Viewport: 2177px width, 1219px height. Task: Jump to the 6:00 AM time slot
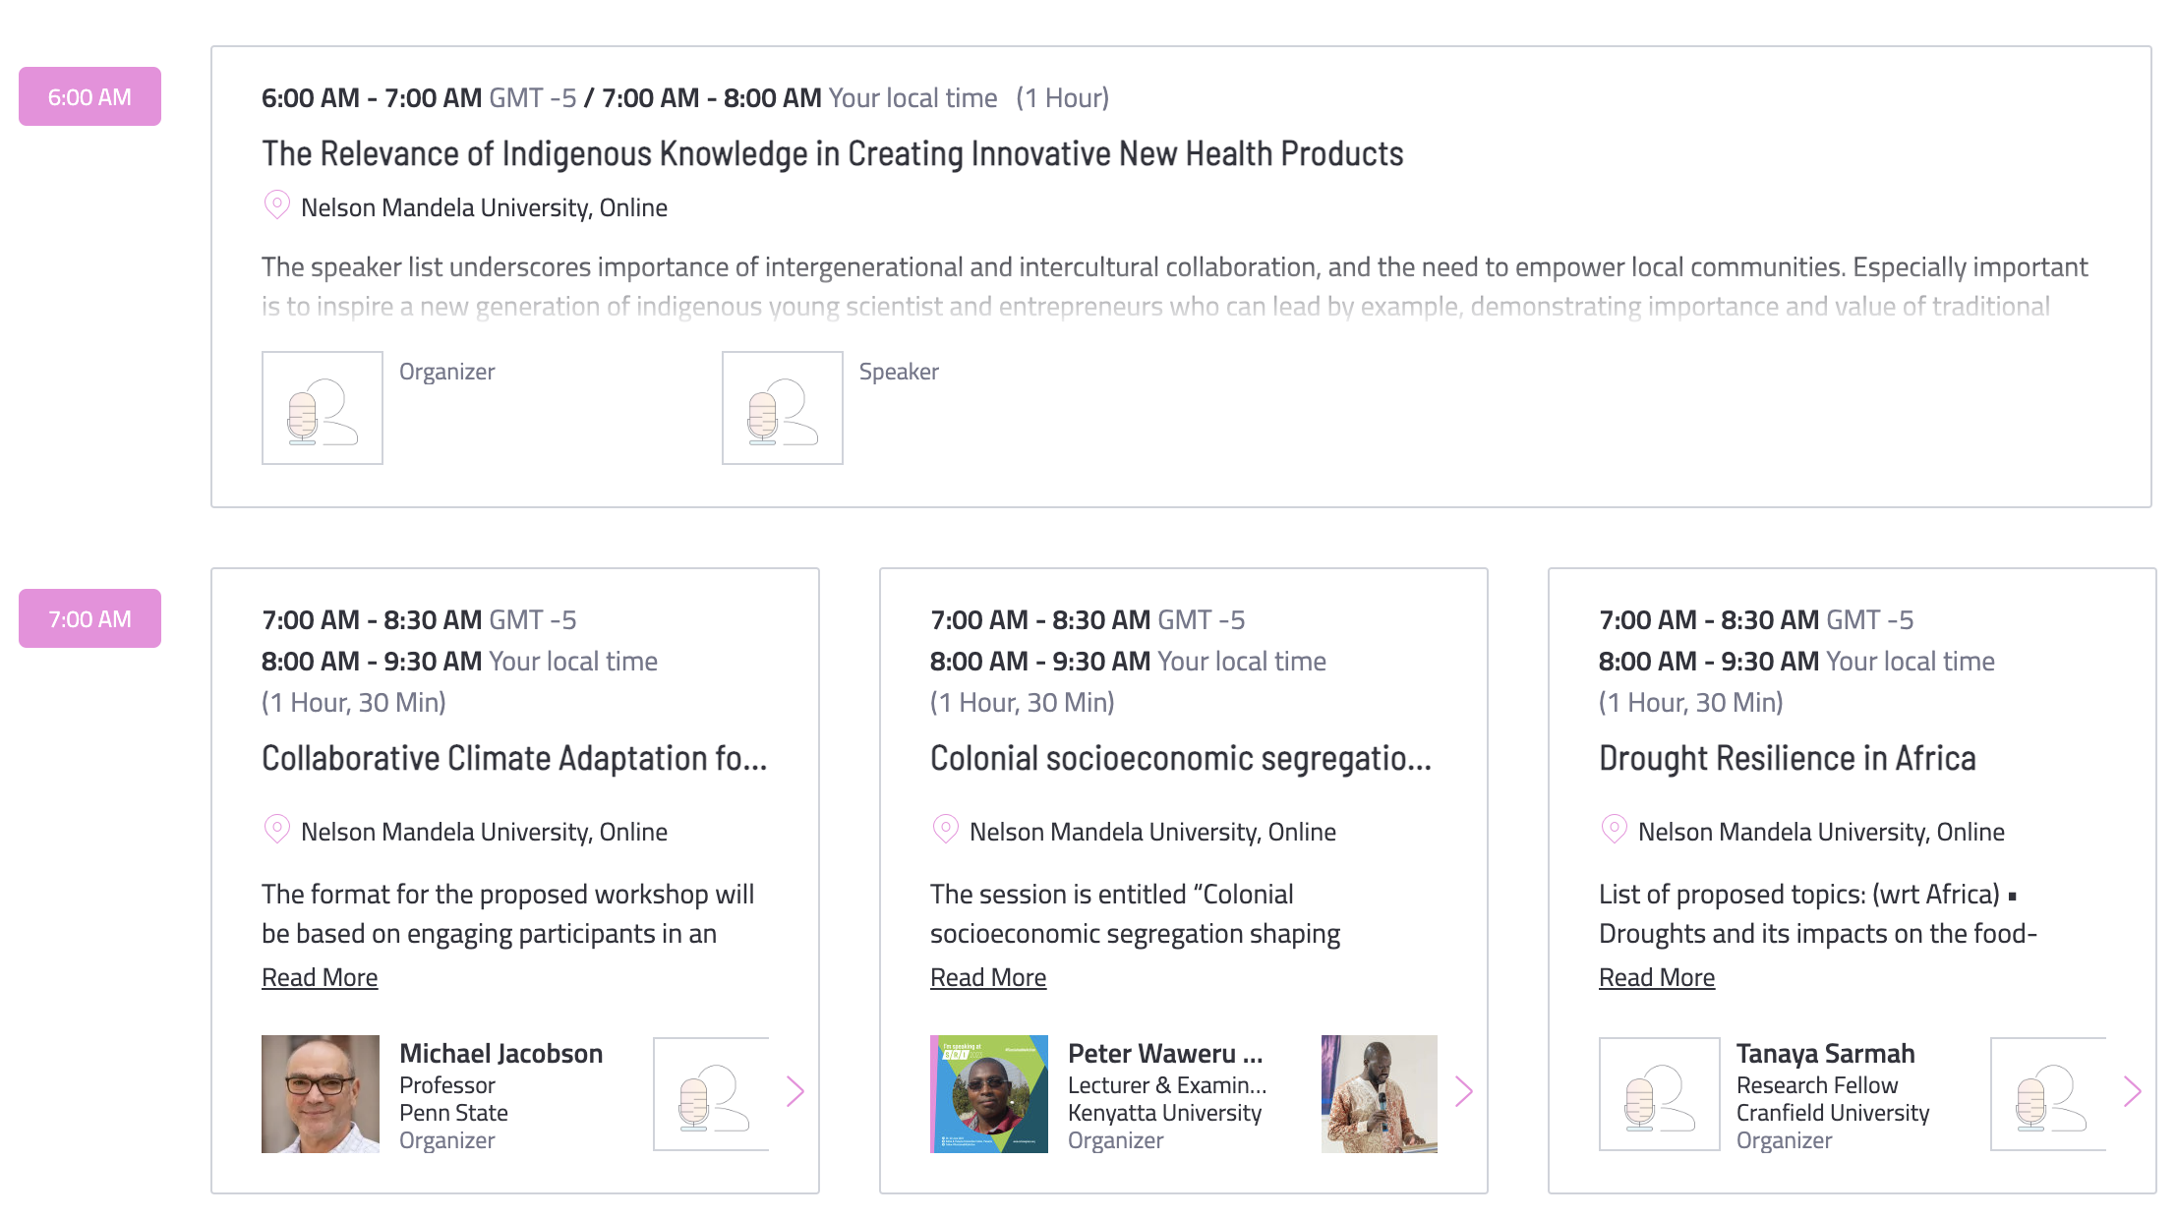pos(89,96)
